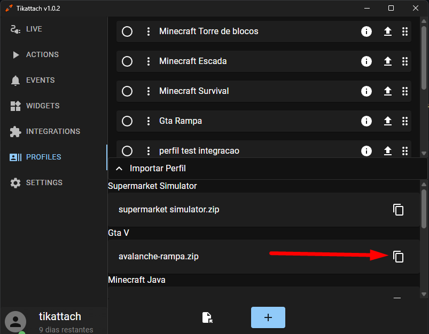Click the profiles list scroll up arrow
429x334 pixels.
(424, 21)
